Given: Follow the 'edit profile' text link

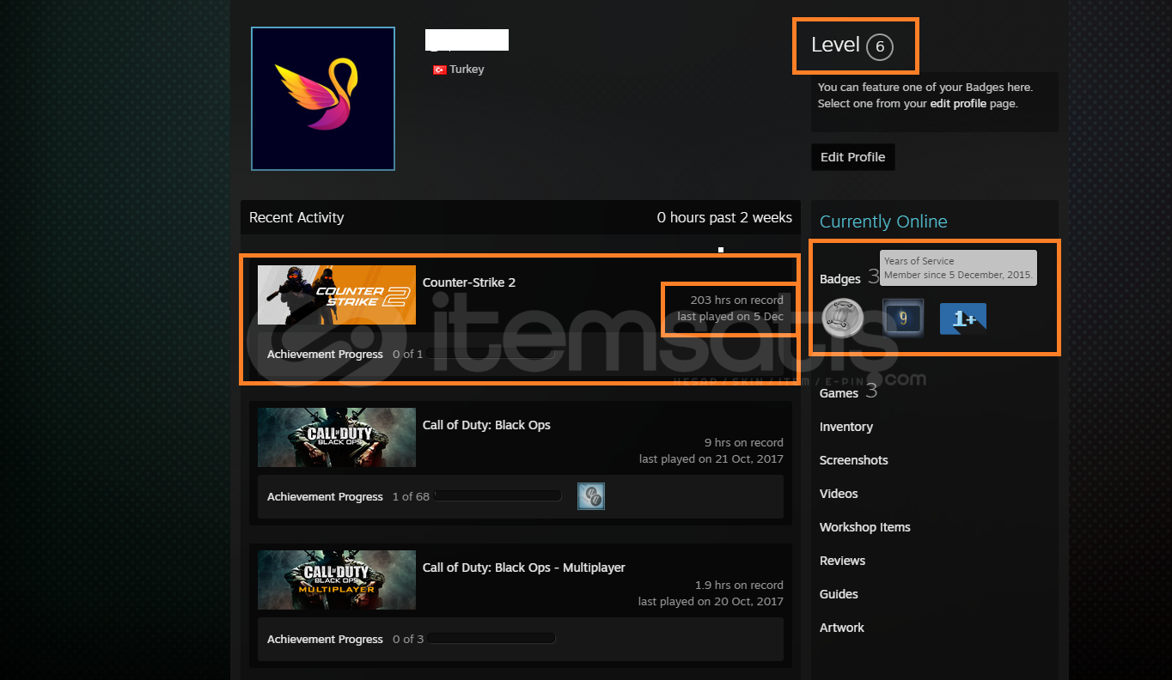Looking at the screenshot, I should [x=959, y=104].
